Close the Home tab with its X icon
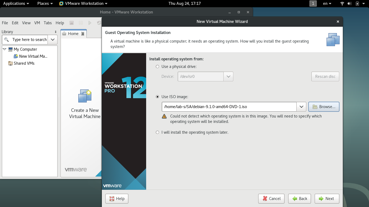369x207 pixels. click(83, 34)
